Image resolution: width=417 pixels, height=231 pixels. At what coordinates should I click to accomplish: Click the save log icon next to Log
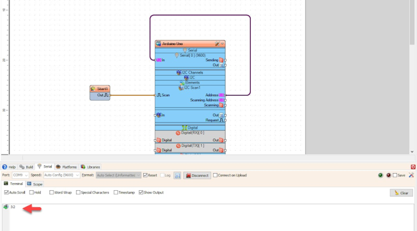pyautogui.click(x=177, y=175)
